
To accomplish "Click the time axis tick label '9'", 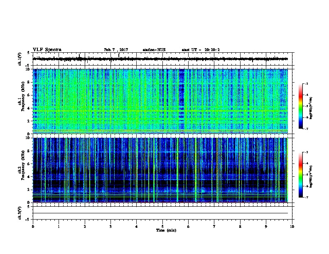I will 266,227.
